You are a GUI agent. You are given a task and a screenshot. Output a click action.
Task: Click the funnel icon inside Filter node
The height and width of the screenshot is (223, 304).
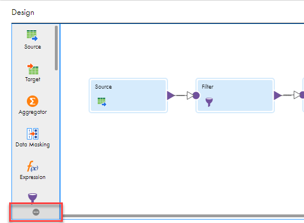coord(209,102)
